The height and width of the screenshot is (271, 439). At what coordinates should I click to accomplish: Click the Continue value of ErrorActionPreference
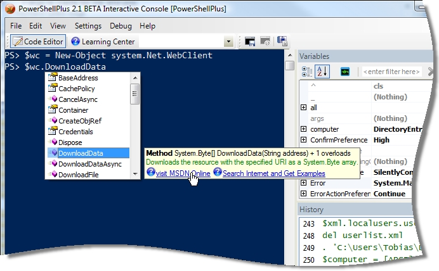tap(389, 194)
